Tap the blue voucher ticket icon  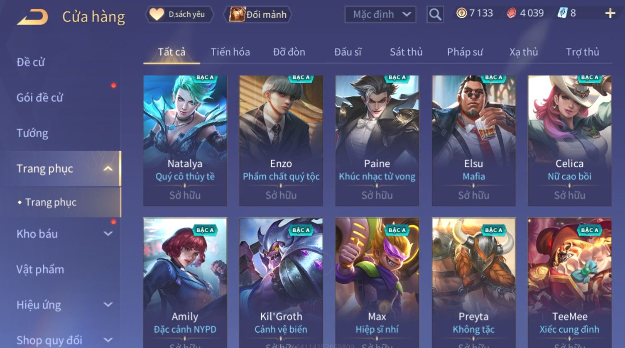(561, 13)
